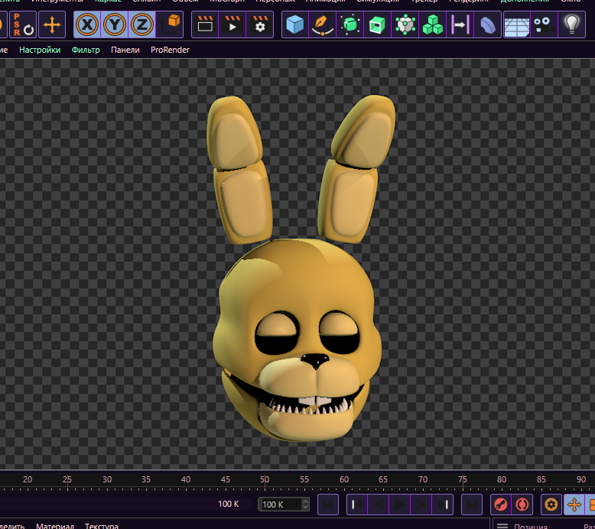Viewport: 595px width, 529px height.
Task: Decrease end frame with down stepper
Action: click(305, 508)
